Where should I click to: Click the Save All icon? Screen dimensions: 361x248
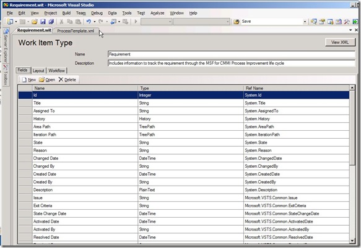tap(51, 22)
